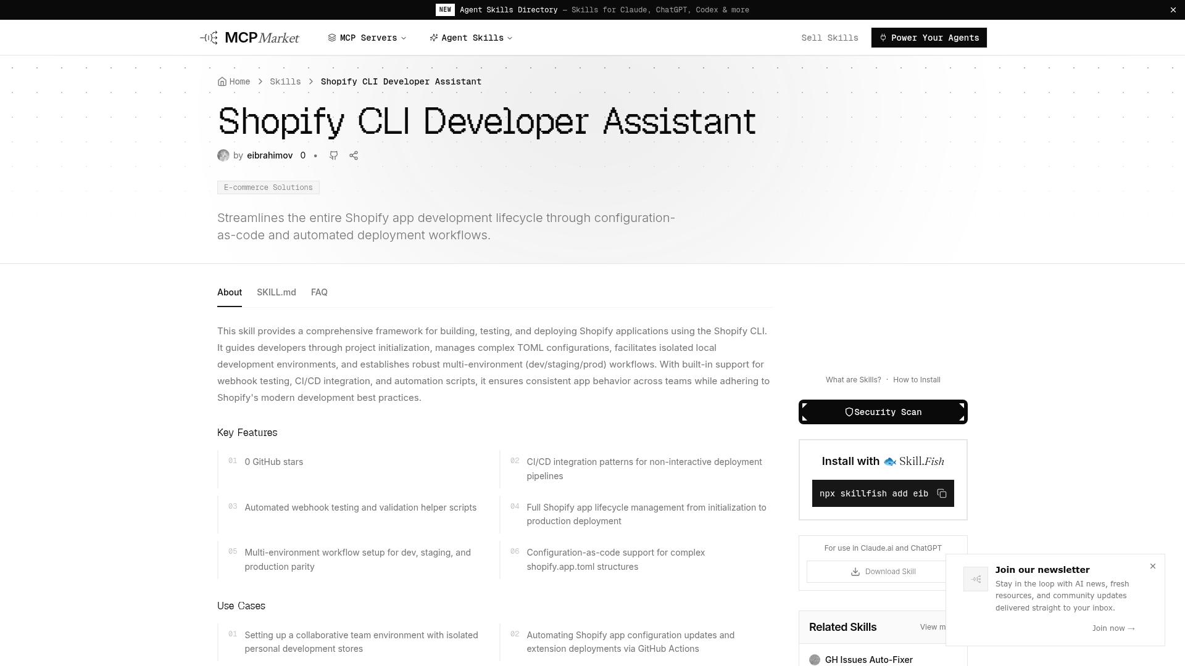Click the share icon under the title
The image size is (1185, 666).
coord(354,155)
